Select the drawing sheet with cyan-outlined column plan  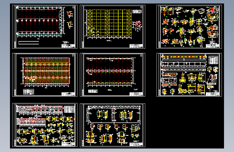45,27
